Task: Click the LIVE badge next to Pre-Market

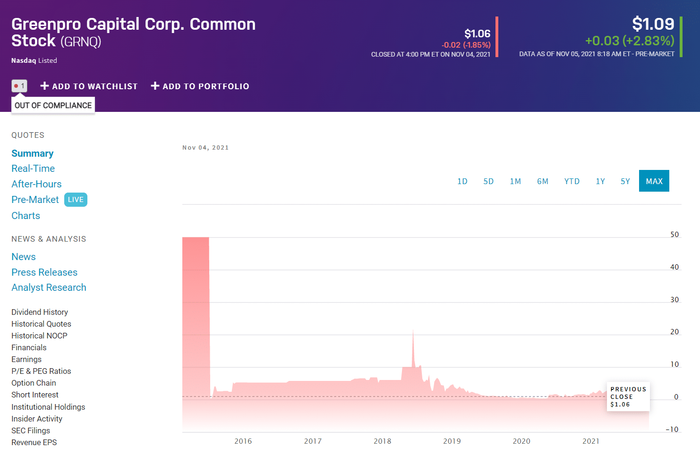Action: tap(76, 200)
